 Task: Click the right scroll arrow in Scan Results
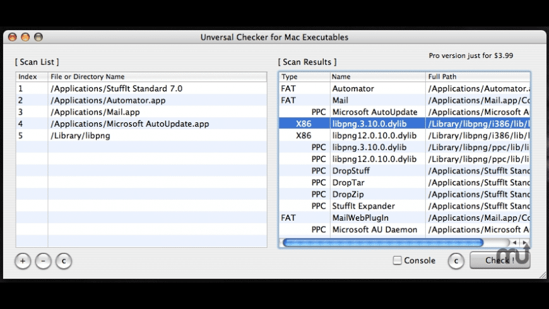[x=524, y=243]
